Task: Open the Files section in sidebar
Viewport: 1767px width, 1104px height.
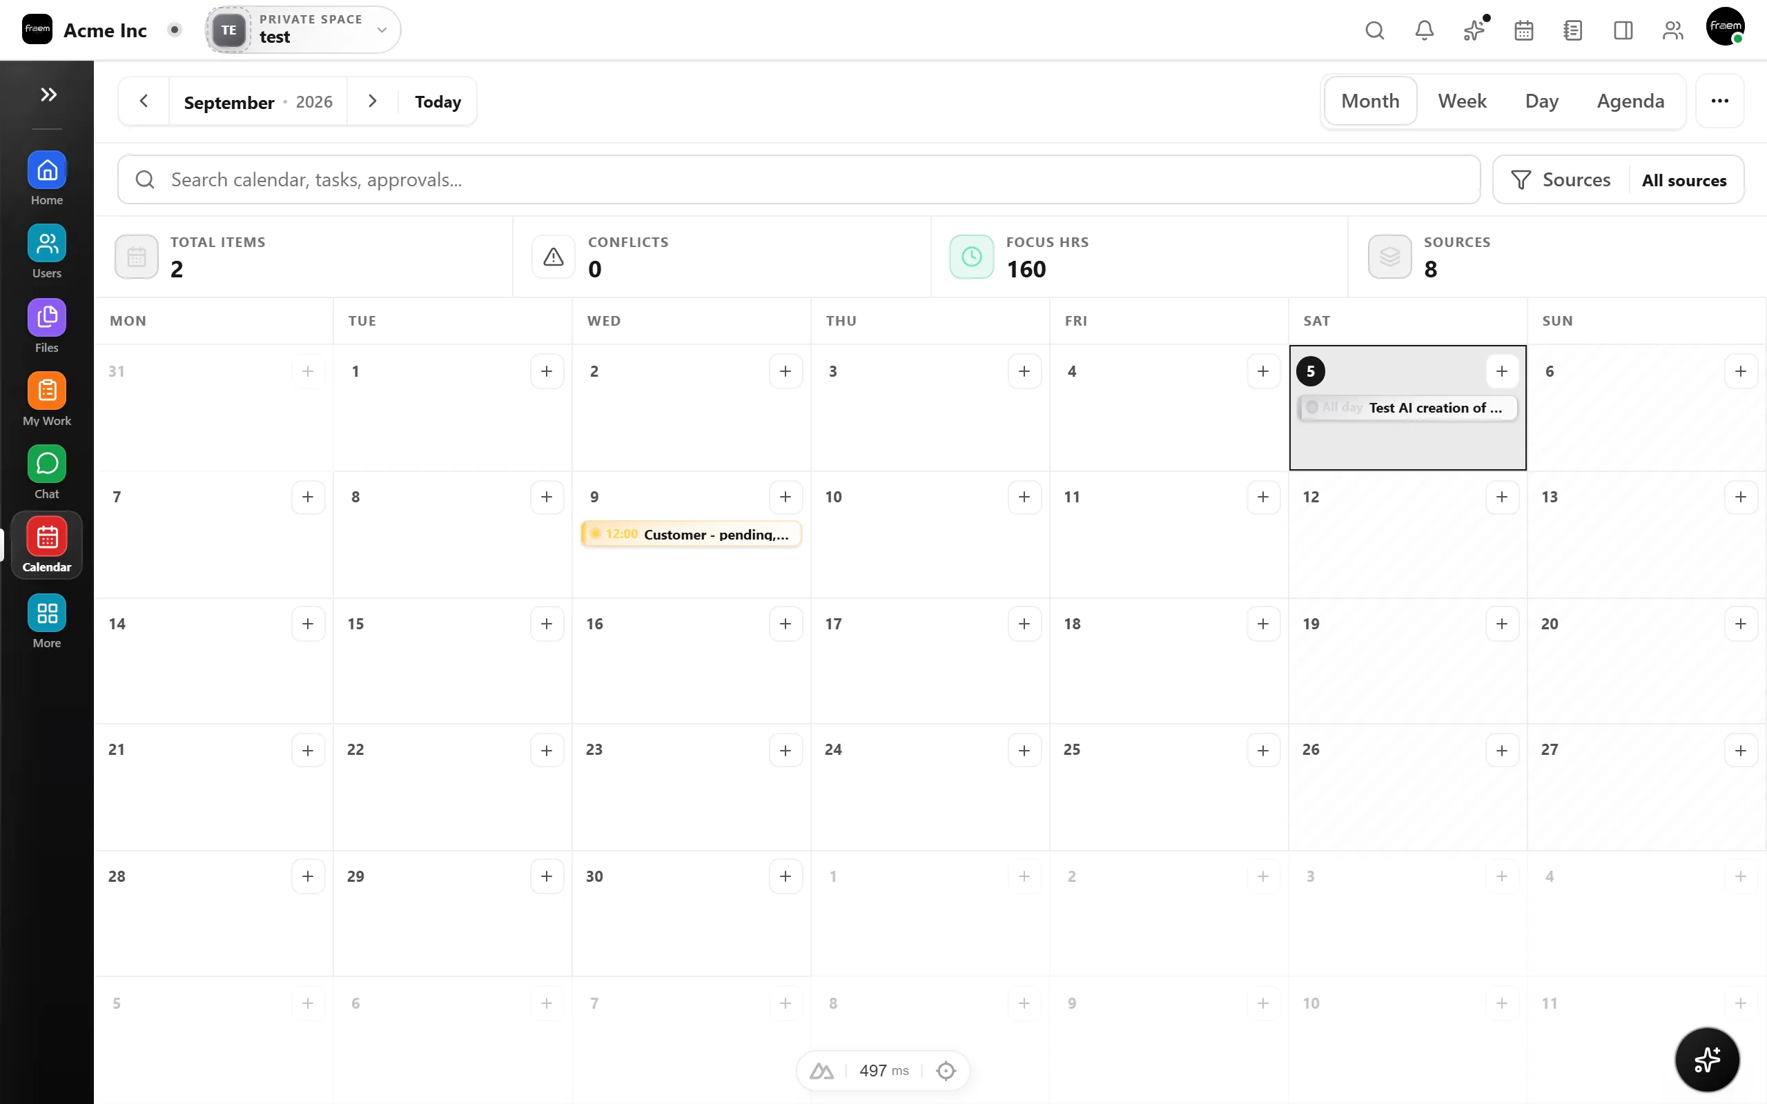Action: pos(47,326)
